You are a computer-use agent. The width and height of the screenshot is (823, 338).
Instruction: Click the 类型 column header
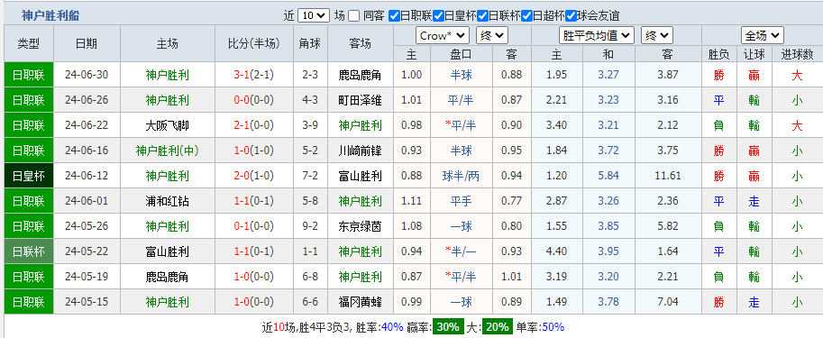click(29, 43)
